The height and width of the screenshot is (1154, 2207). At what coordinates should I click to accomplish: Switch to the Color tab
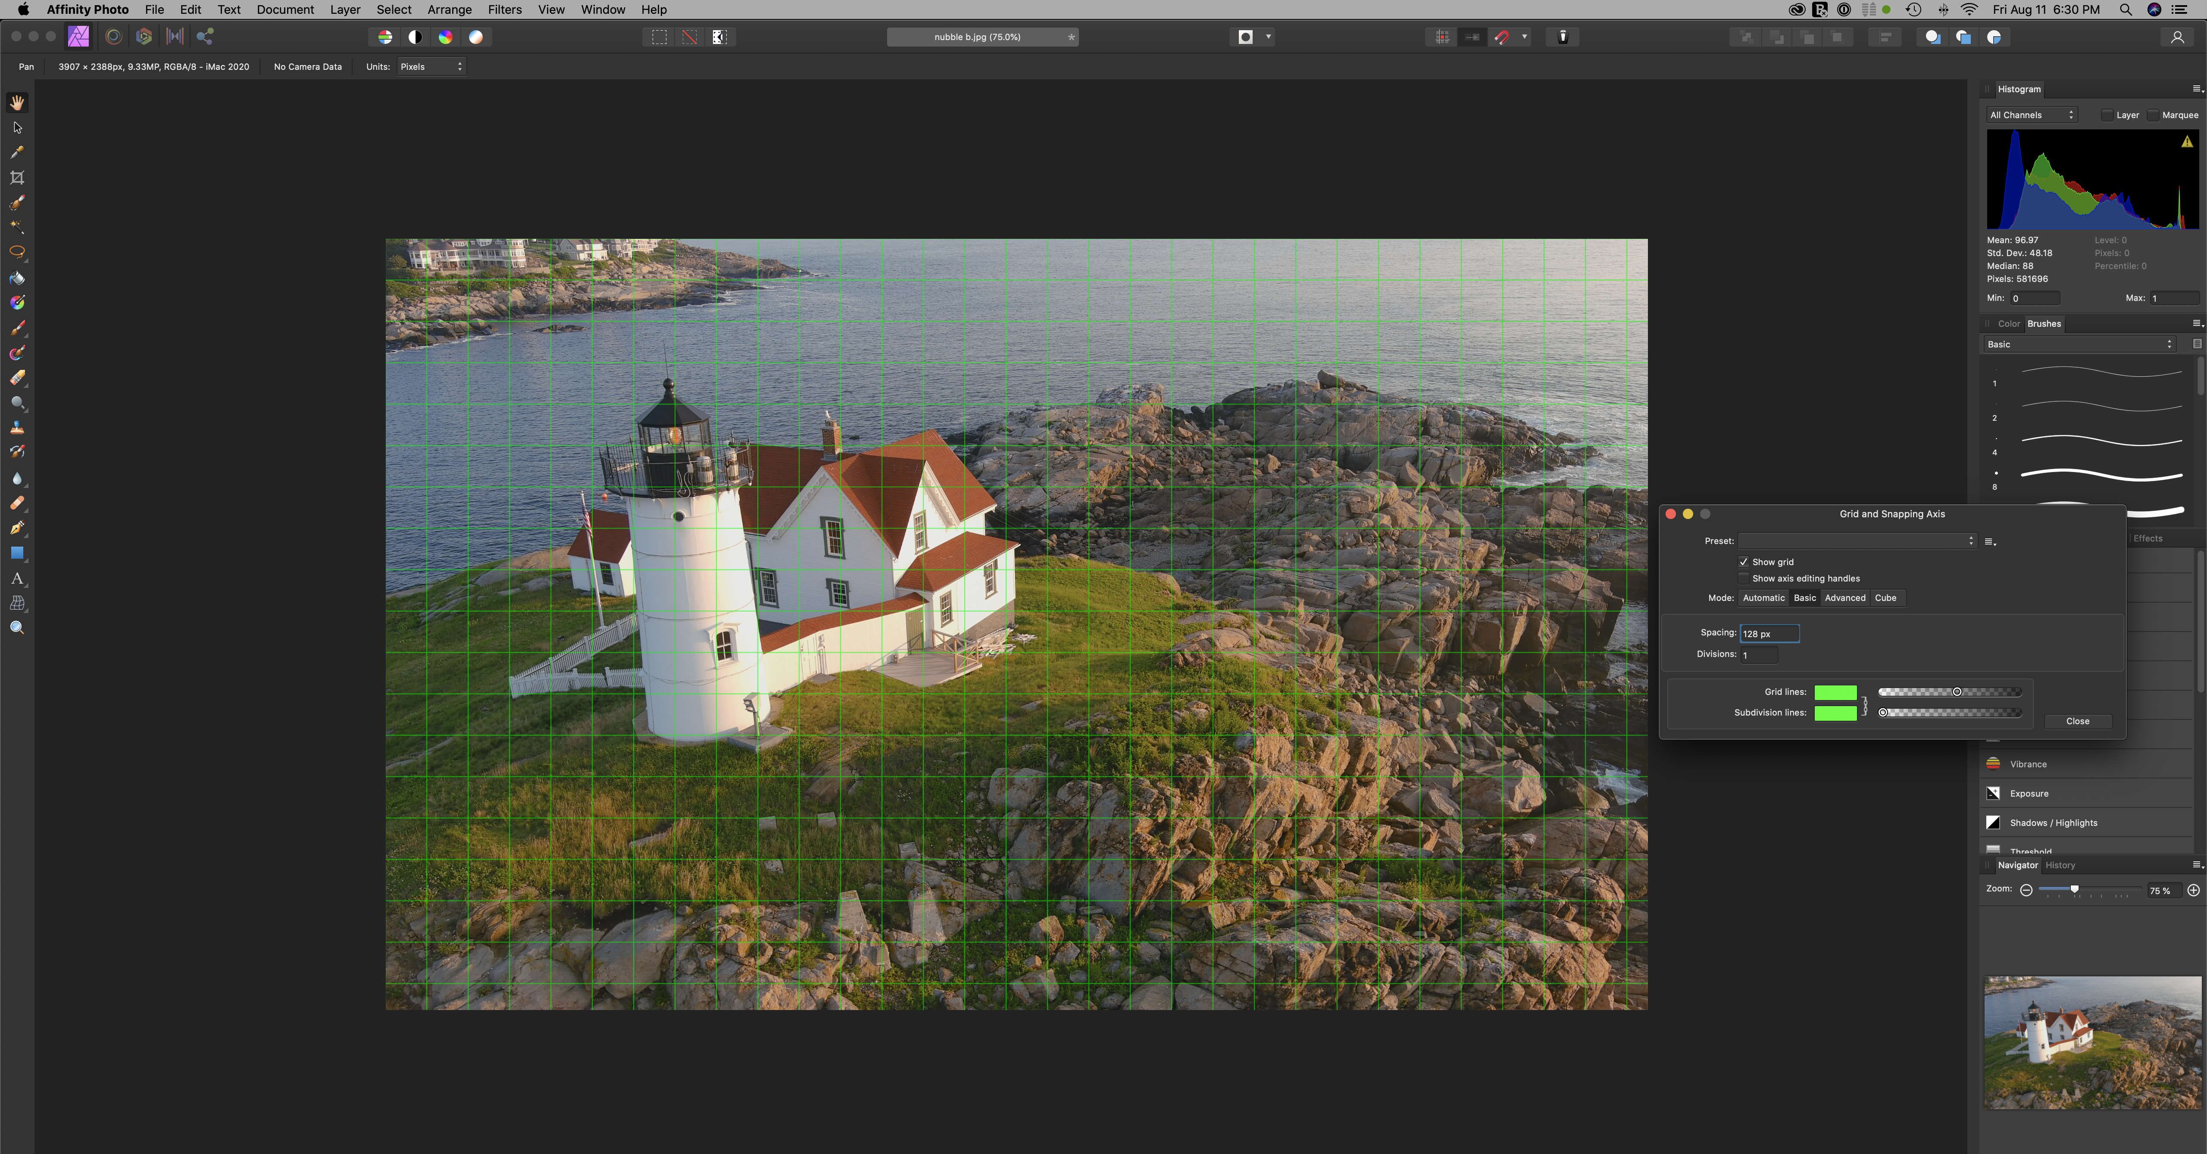point(2008,324)
